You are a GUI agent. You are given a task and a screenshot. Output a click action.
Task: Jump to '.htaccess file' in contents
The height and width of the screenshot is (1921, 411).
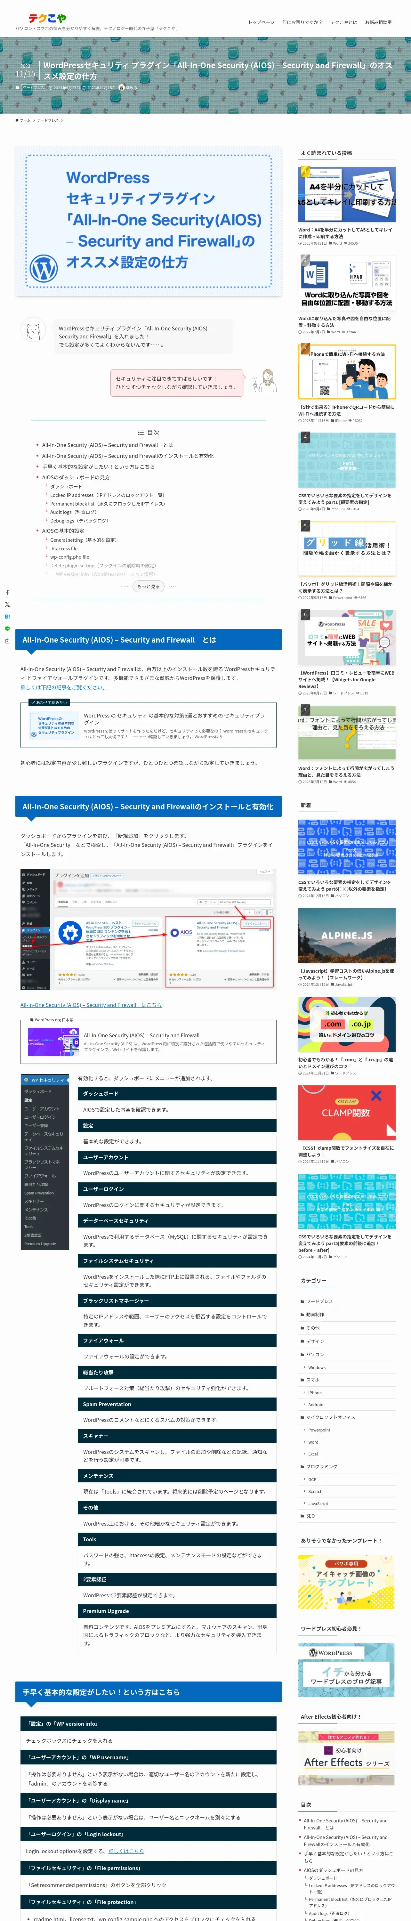pyautogui.click(x=63, y=548)
